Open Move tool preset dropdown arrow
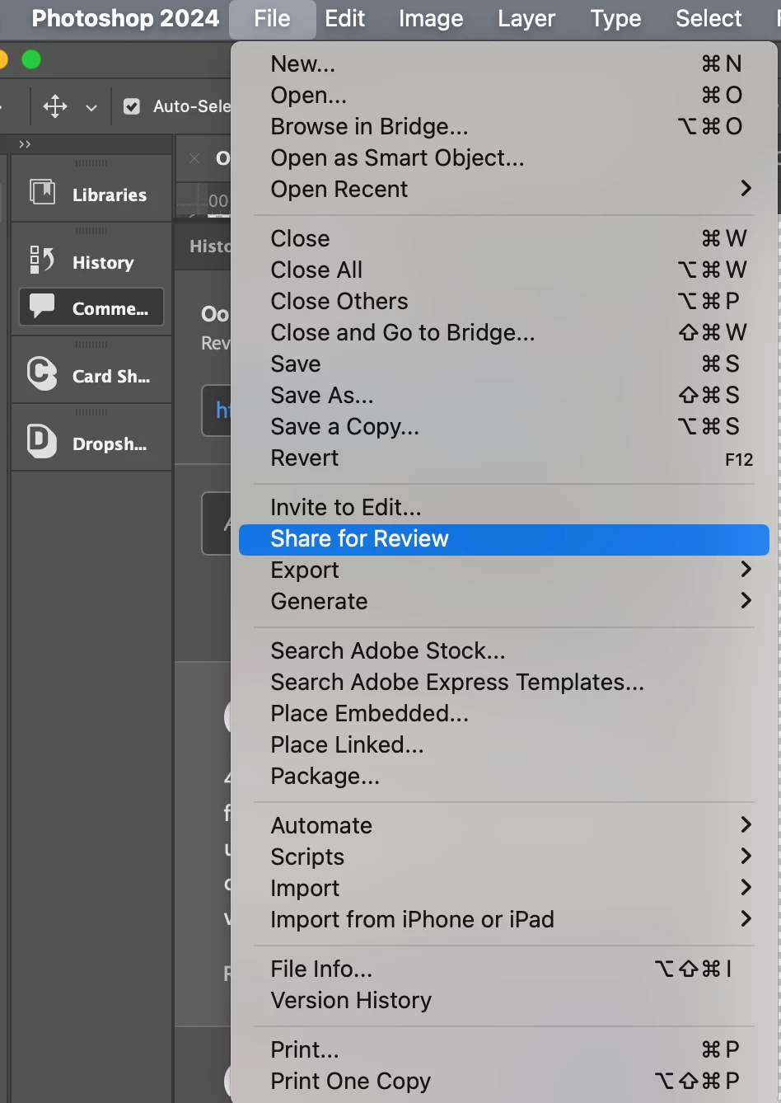The image size is (781, 1103). (x=91, y=108)
